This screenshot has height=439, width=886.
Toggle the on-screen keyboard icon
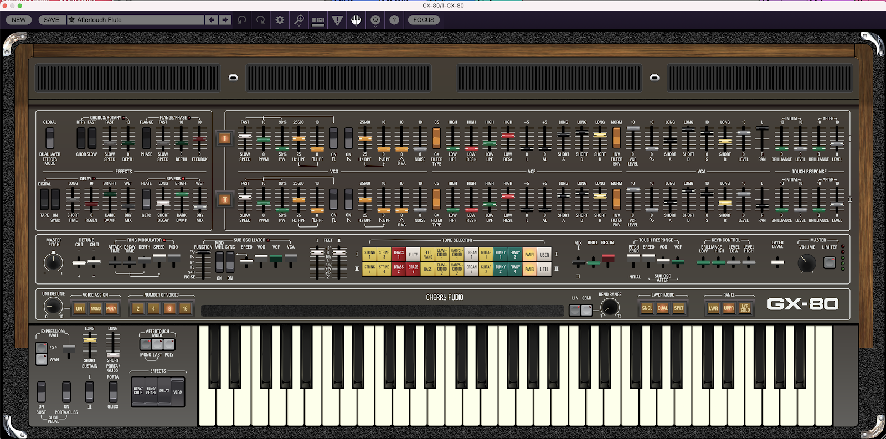(x=356, y=20)
